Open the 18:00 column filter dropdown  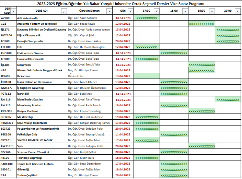[x=185, y=11]
